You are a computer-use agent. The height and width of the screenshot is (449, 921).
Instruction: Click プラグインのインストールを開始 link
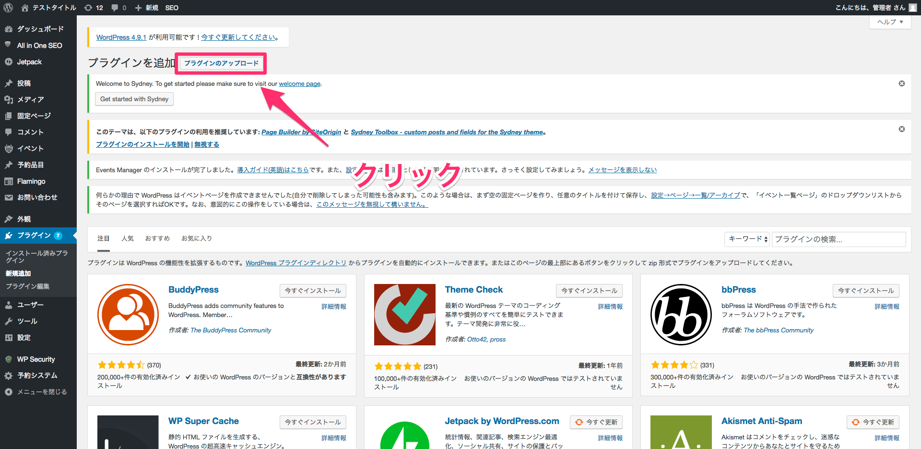click(143, 144)
